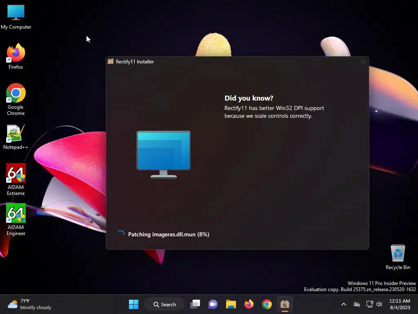
Task: Open Task View from taskbar
Action: tap(195, 304)
